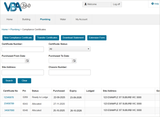This screenshot has height=117, width=160.
Task: Click the Welcome user button
Action: tap(97, 4)
